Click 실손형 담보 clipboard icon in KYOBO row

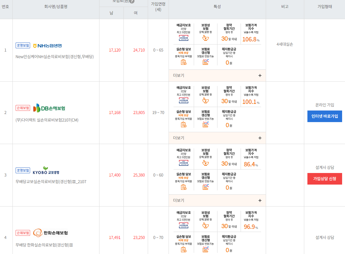(x=184, y=187)
